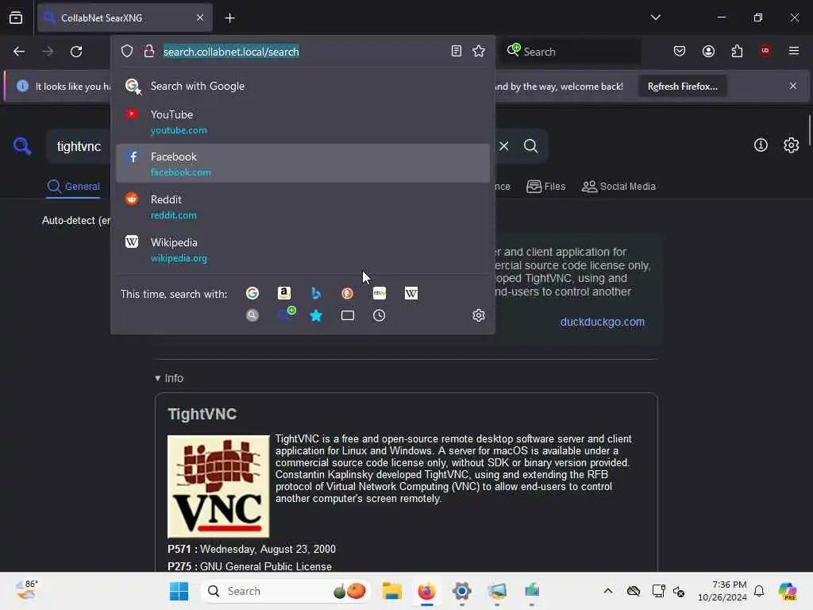Screen dimensions: 813x610
Task: Open the list all tabs chevron
Action: pos(655,17)
